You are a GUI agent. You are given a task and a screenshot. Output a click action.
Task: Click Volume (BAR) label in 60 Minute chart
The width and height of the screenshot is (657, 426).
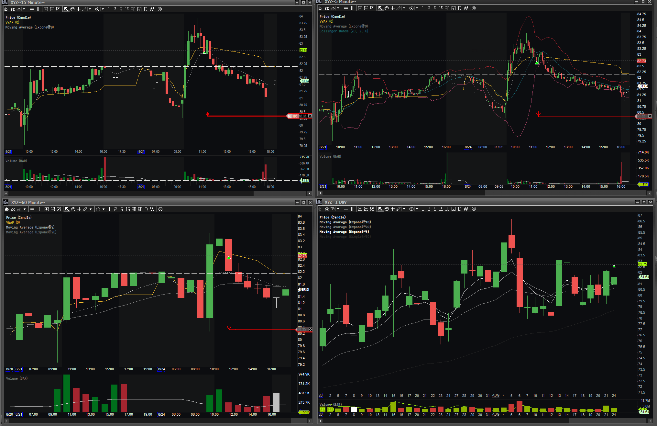click(x=17, y=378)
